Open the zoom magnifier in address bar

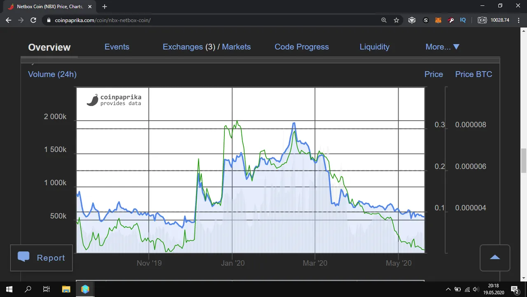tap(384, 20)
